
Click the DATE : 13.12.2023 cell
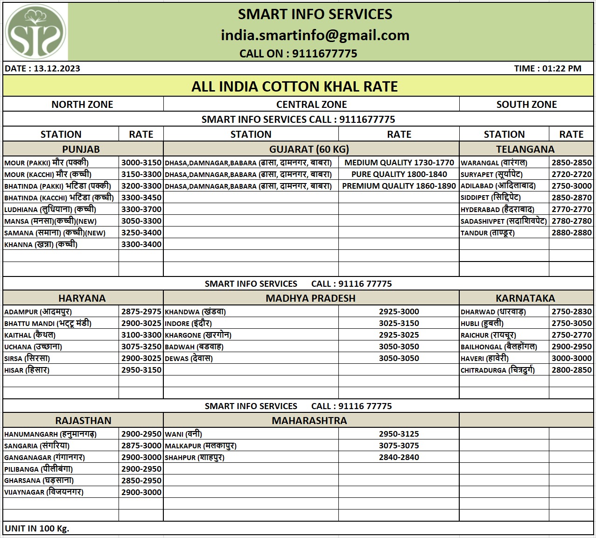click(42, 69)
